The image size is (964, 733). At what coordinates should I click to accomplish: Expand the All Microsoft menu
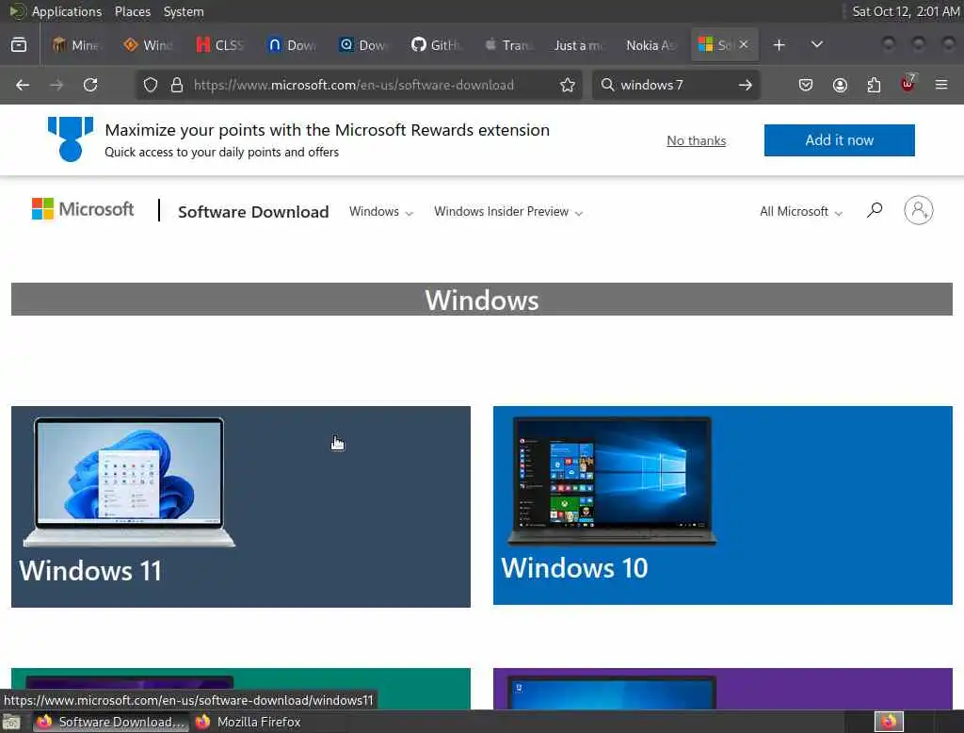[801, 212]
